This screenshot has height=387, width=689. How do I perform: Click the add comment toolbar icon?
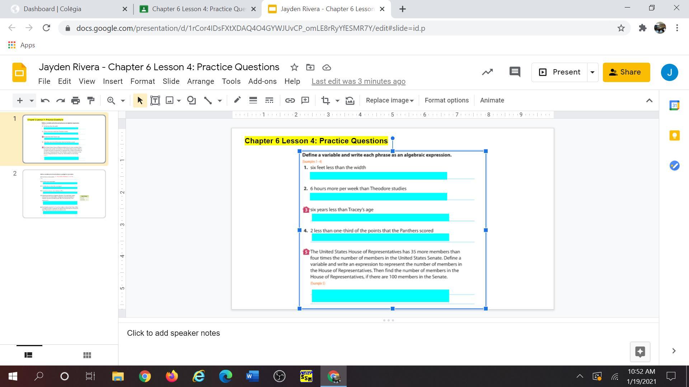pos(305,100)
